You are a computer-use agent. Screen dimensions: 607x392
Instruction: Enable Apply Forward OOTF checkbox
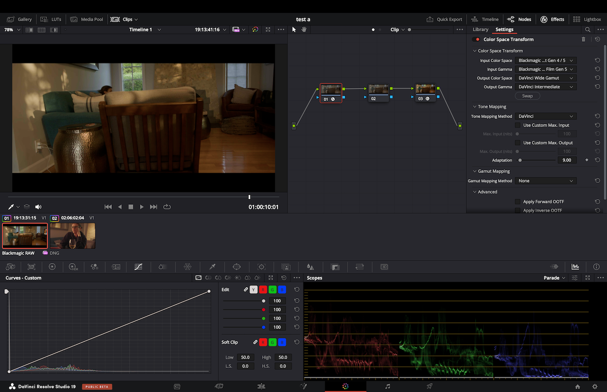(x=518, y=201)
